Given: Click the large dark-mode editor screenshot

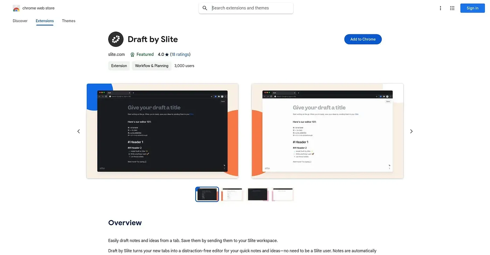Looking at the screenshot, I should pos(162,131).
